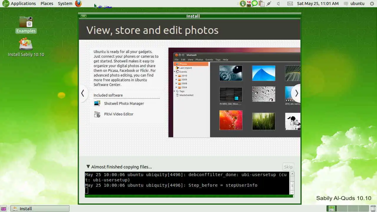Viewport: 377px width, 212px height.
Task: Open the System menu
Action: (x=65, y=4)
